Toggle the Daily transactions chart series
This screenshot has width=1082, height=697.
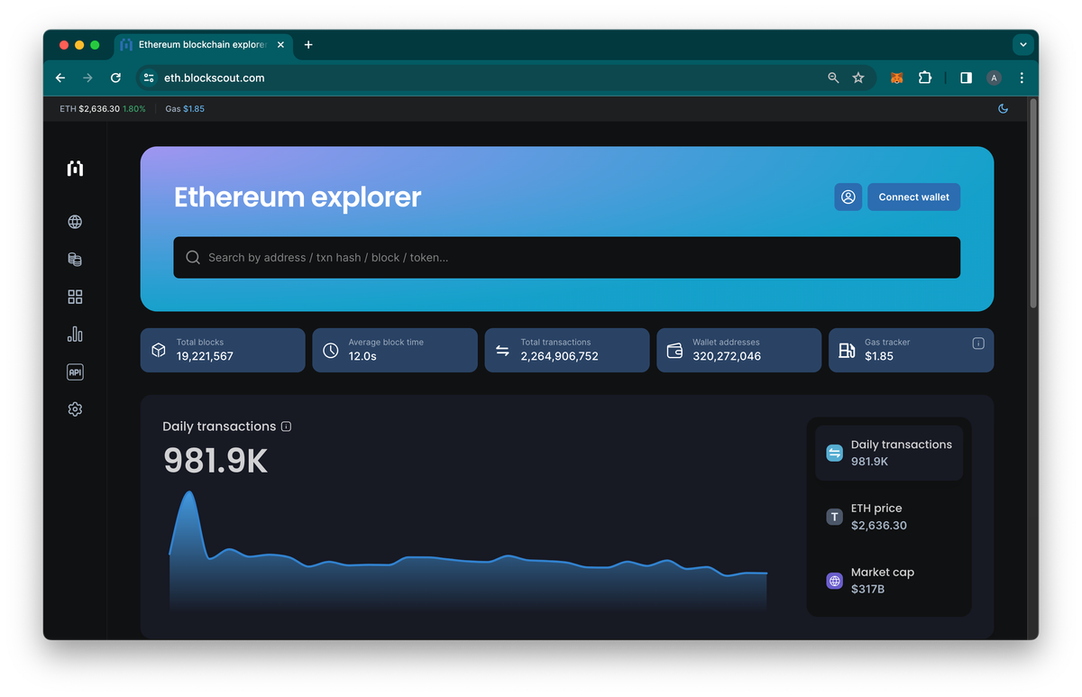pos(889,452)
